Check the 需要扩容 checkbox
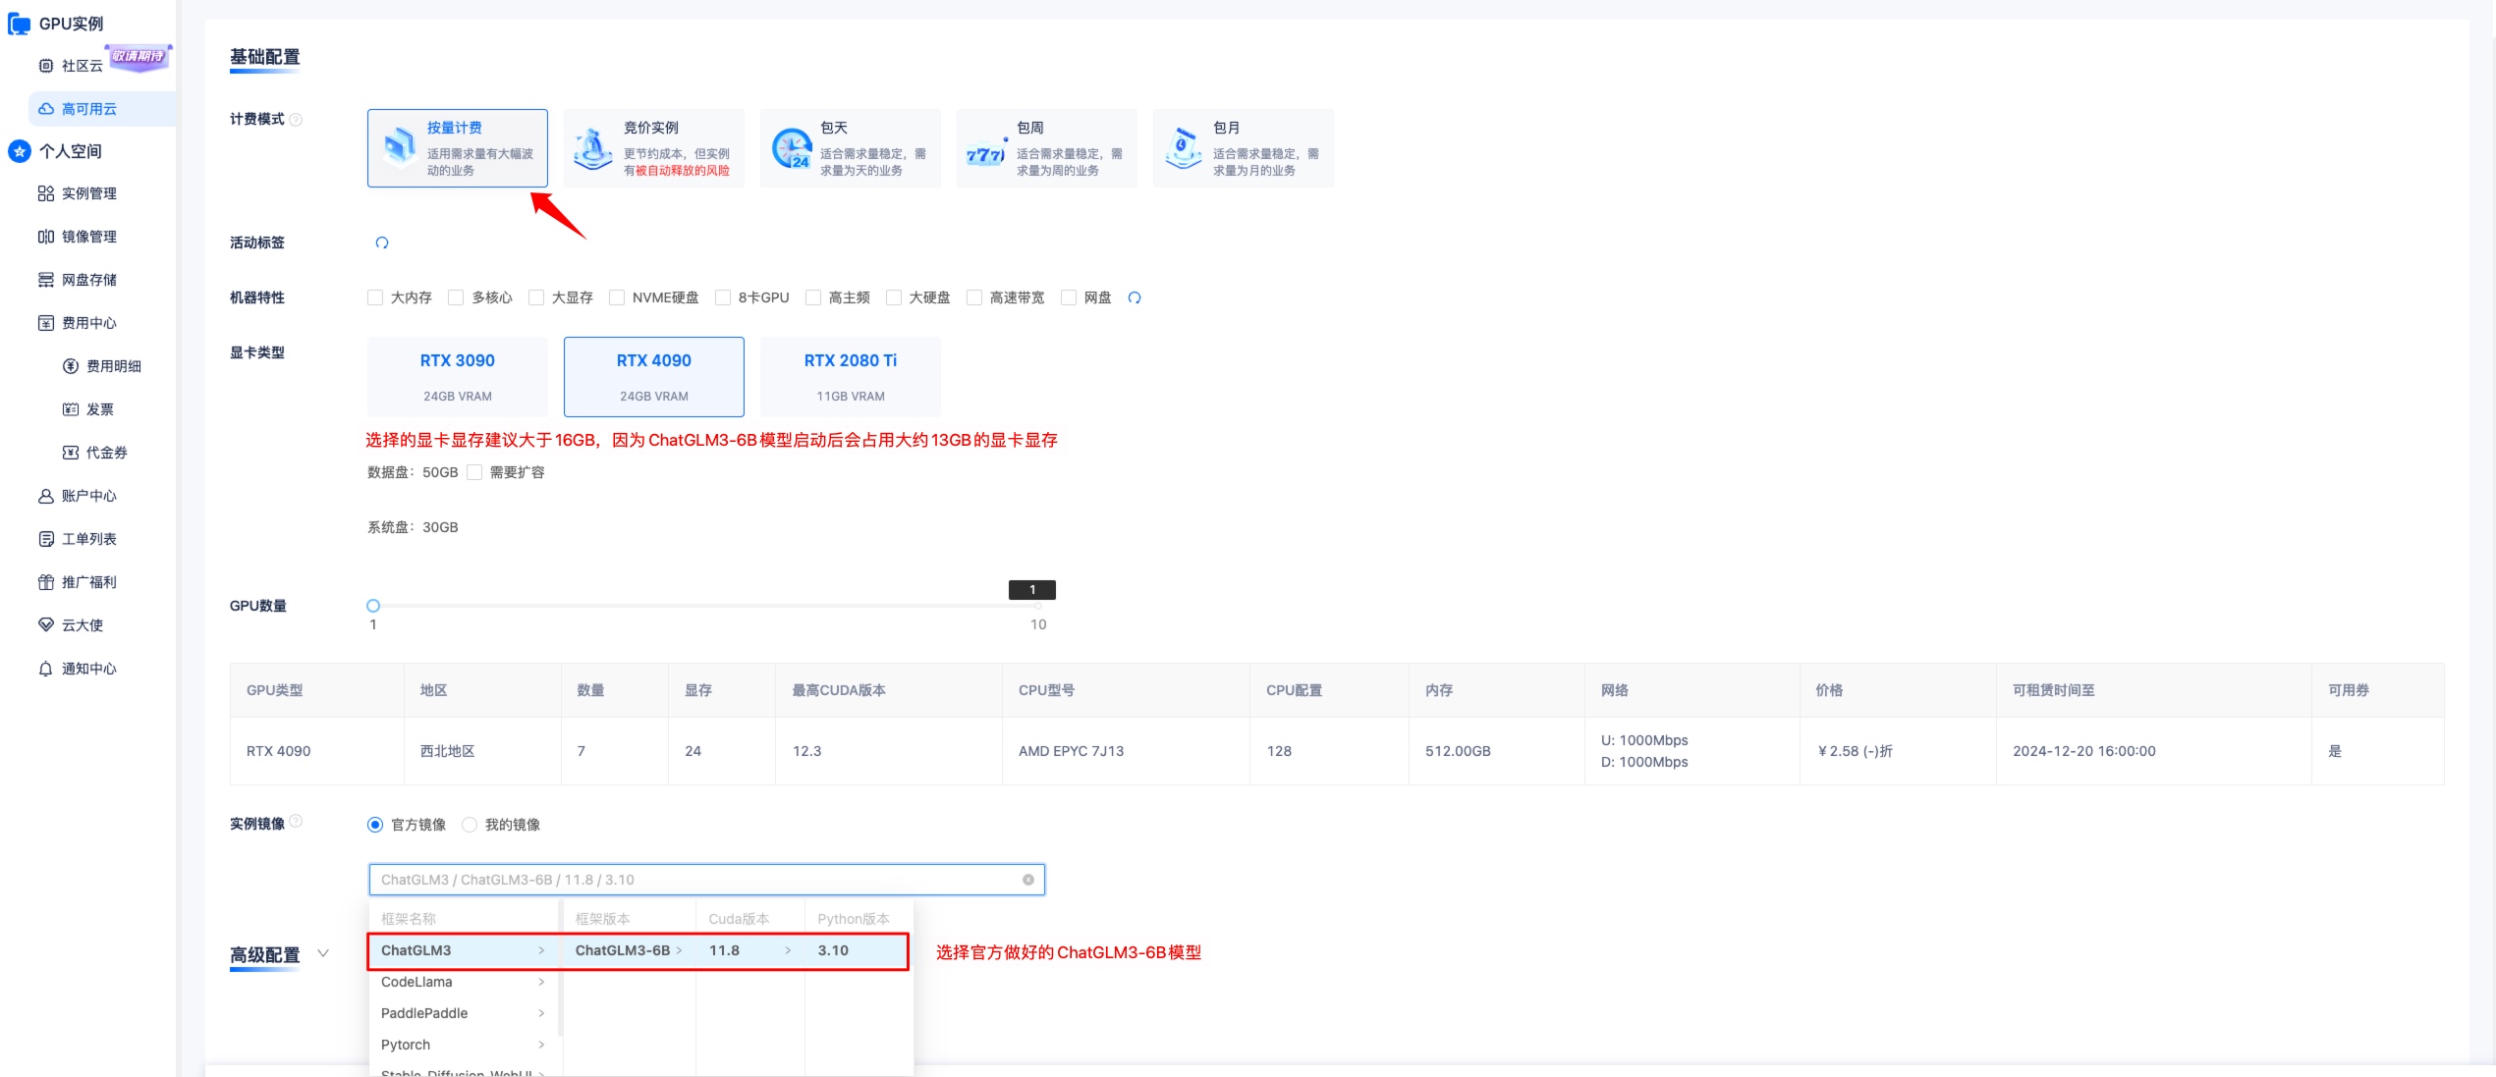The image size is (2496, 1077). pyautogui.click(x=474, y=472)
